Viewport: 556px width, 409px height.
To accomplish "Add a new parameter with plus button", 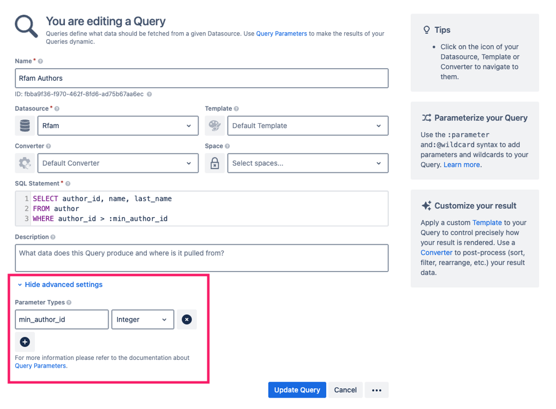I will click(25, 341).
